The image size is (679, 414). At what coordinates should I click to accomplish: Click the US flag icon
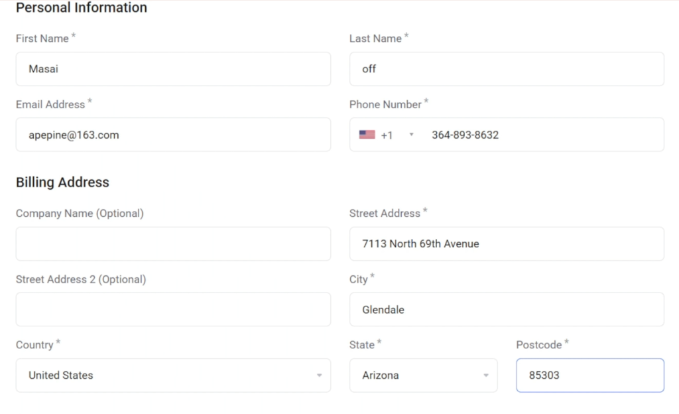[367, 135]
